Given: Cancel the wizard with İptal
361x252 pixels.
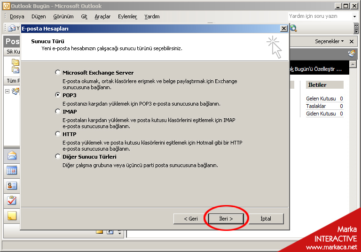Looking at the screenshot, I should click(266, 219).
